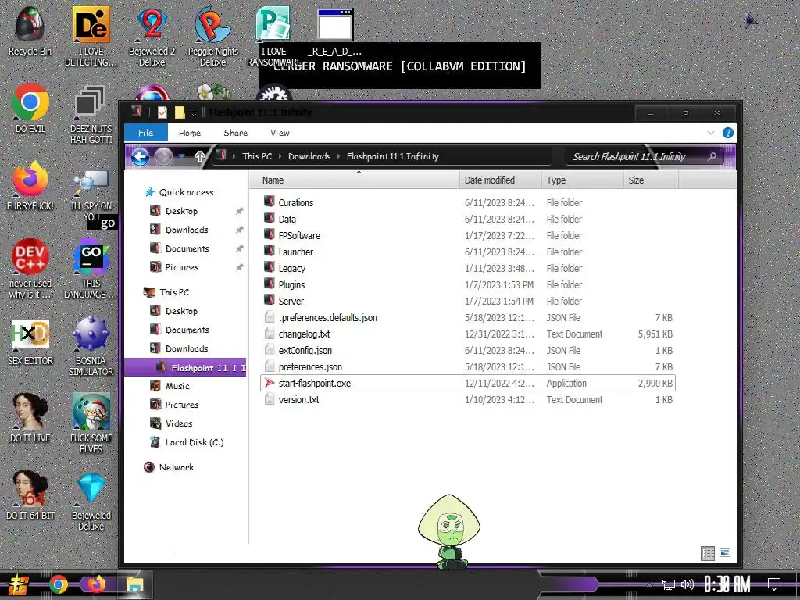Viewport: 800px width, 600px height.
Task: Expand the ribbon chevron
Action: [x=711, y=133]
